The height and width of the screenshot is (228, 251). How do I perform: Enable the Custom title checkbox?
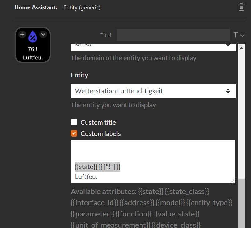coord(74,122)
